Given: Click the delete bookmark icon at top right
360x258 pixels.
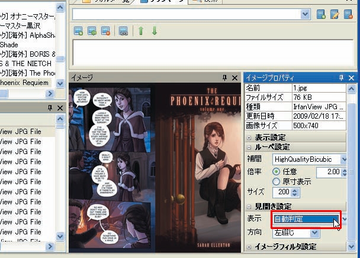Looking at the screenshot, I should (x=348, y=14).
